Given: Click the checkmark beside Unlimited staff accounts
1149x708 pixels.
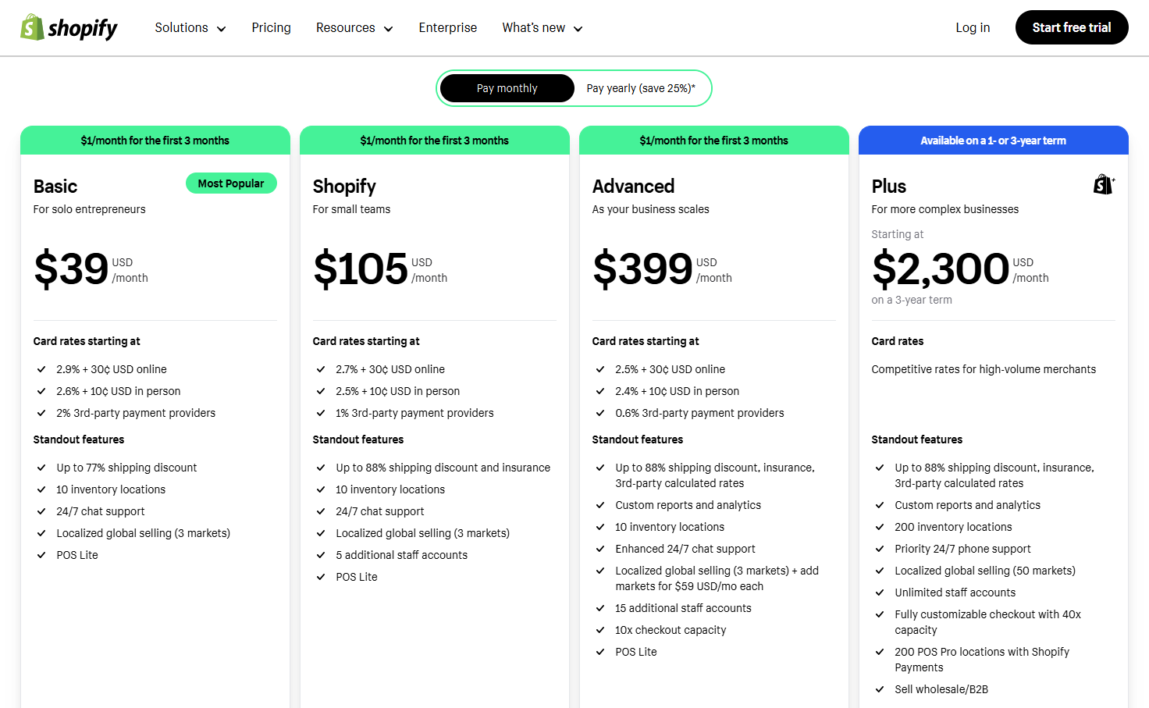Looking at the screenshot, I should point(880,592).
